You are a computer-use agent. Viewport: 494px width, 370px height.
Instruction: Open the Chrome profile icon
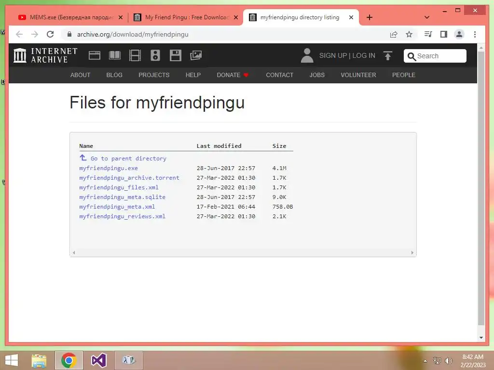click(459, 34)
